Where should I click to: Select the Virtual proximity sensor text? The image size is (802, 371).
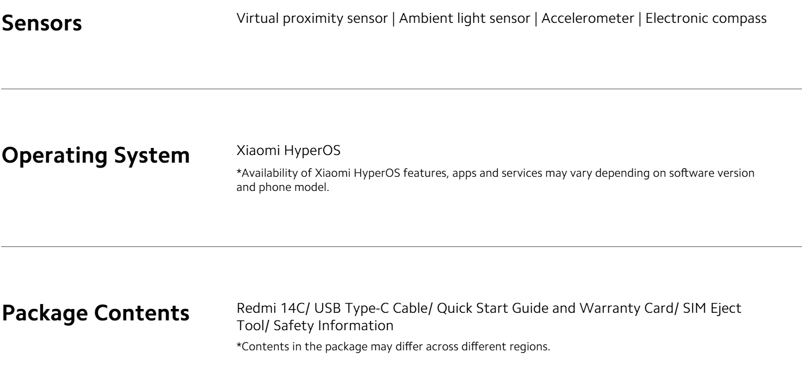coord(312,18)
